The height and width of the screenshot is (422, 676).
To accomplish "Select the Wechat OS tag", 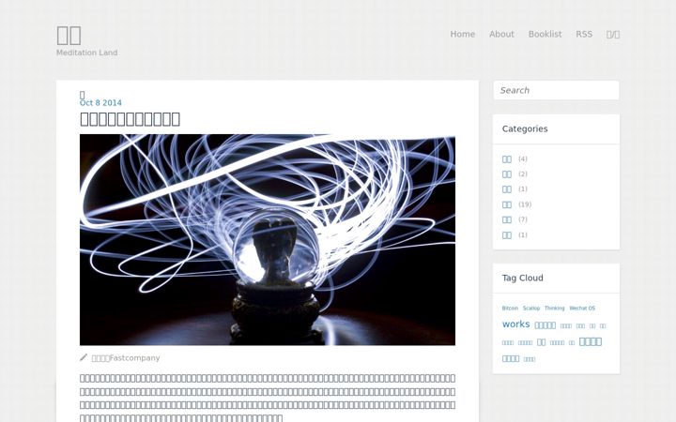I will (x=582, y=309).
